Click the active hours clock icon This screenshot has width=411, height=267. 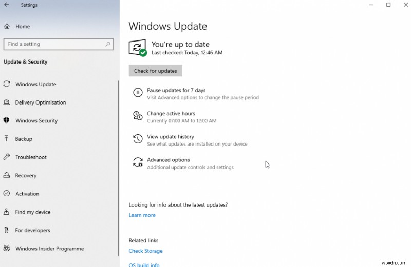pyautogui.click(x=138, y=116)
